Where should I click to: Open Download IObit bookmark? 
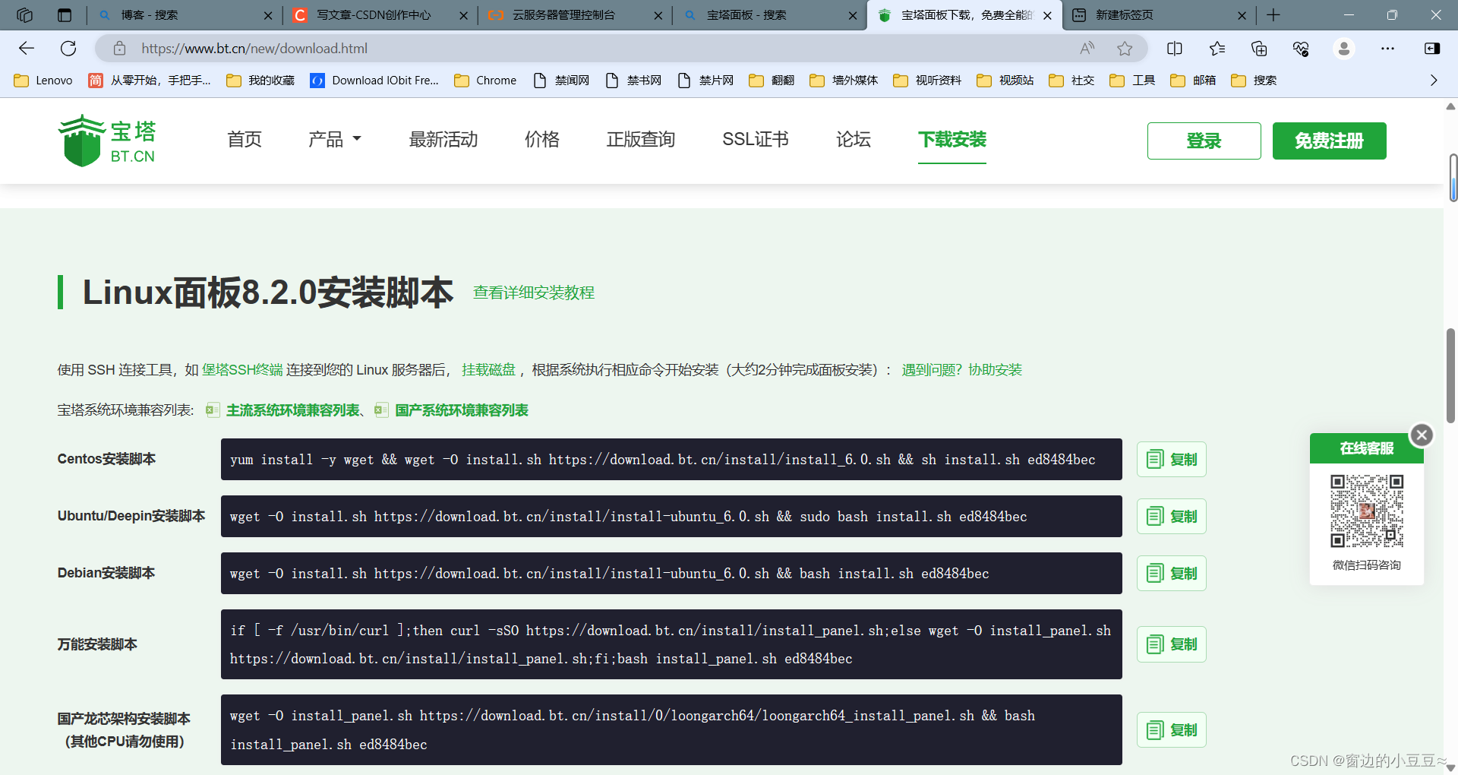click(374, 81)
